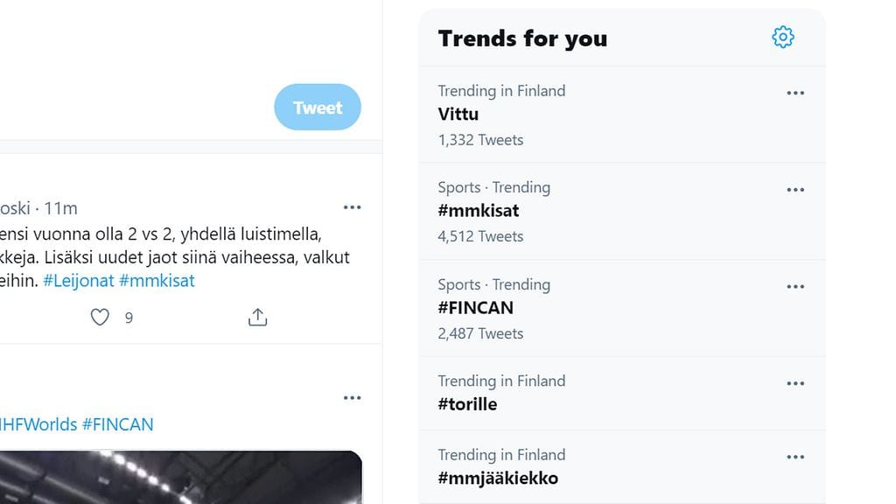Open the Trends settings gear icon
Viewport: 896px width, 504px height.
pos(782,38)
